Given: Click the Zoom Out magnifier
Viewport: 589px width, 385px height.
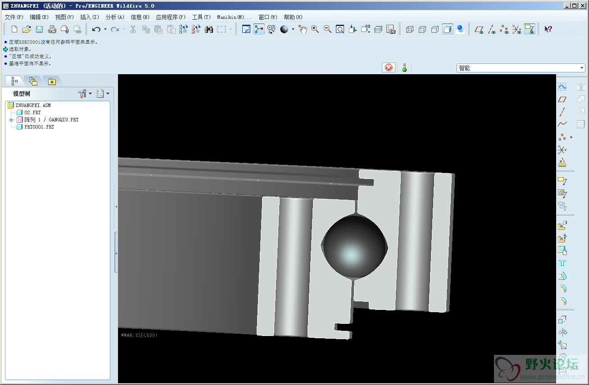Looking at the screenshot, I should click(x=327, y=29).
